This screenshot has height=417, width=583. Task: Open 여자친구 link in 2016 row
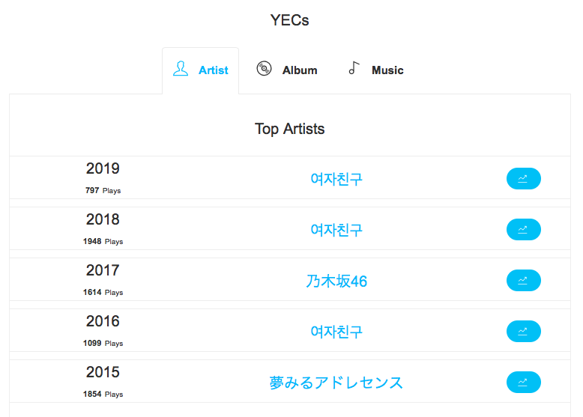click(x=336, y=332)
